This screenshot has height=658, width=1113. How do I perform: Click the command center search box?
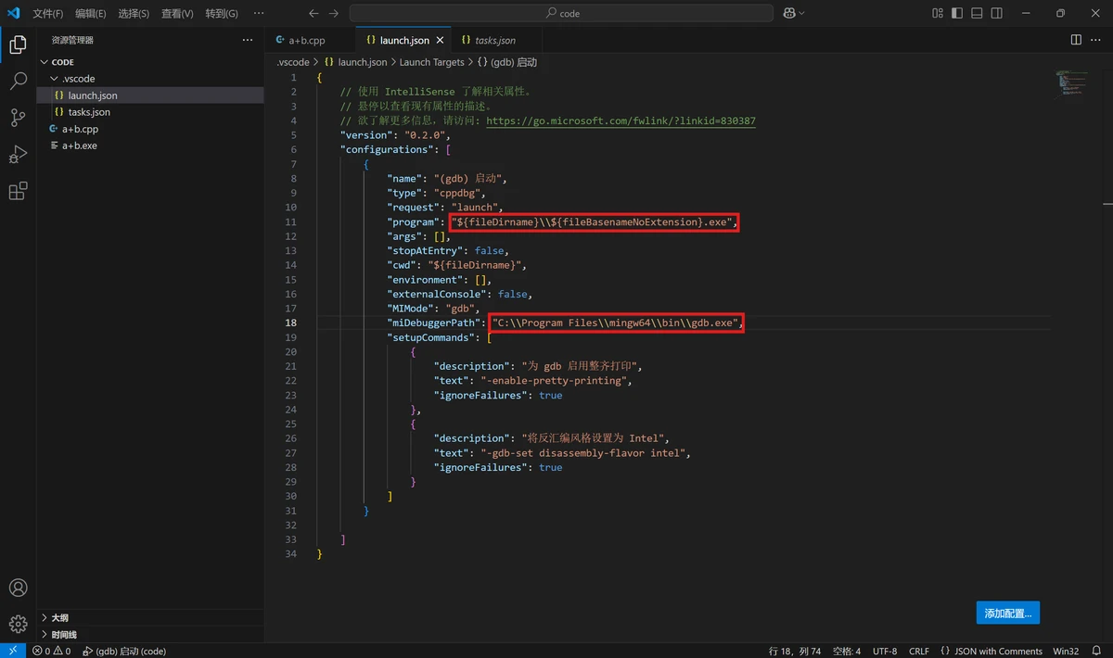[x=561, y=14]
